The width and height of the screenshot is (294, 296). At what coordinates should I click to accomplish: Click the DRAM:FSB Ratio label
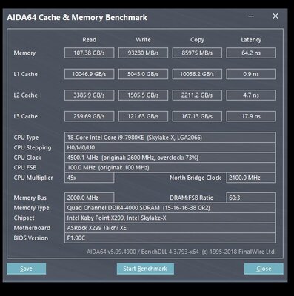[x=192, y=198]
